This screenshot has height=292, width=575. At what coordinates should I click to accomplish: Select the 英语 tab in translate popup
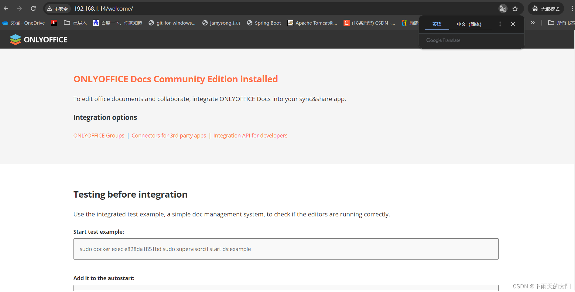(x=437, y=24)
